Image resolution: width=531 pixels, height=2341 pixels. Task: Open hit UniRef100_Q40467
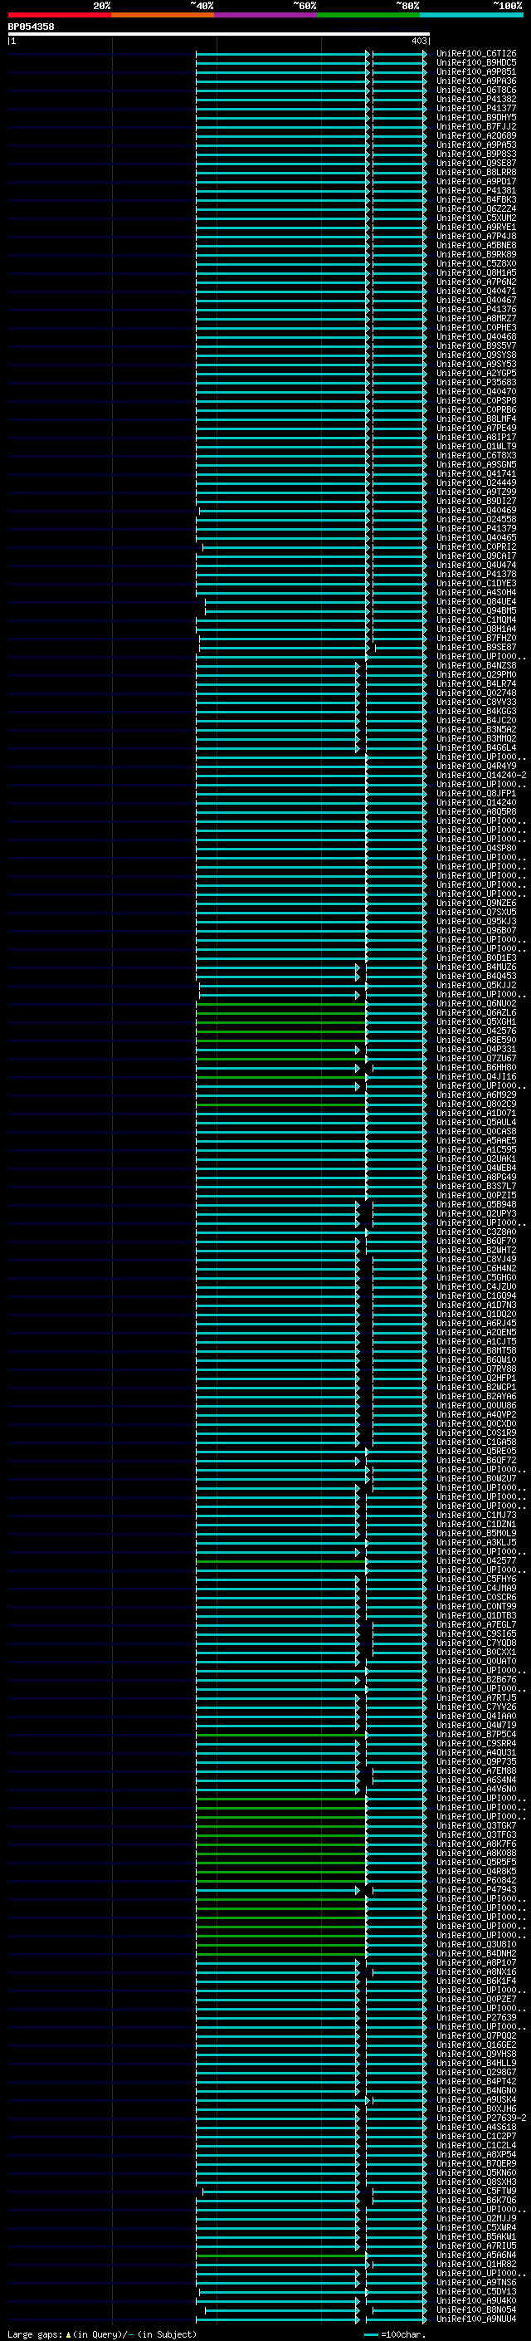pos(476,300)
